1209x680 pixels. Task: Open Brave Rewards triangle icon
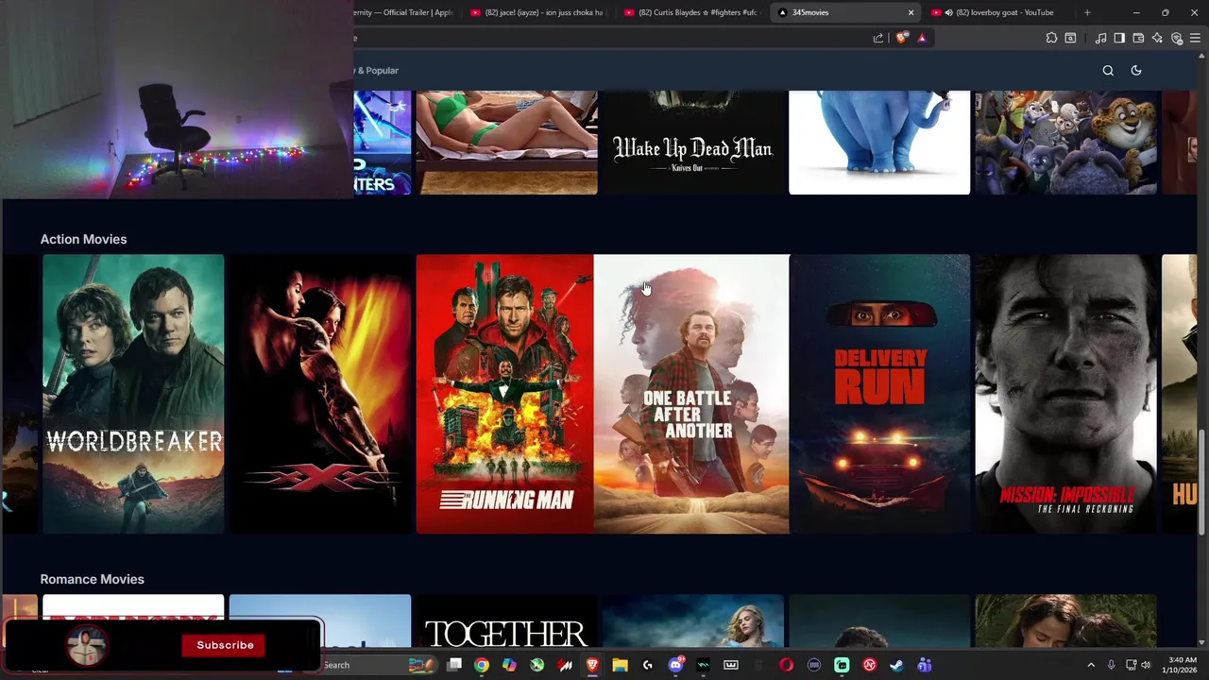pos(922,38)
